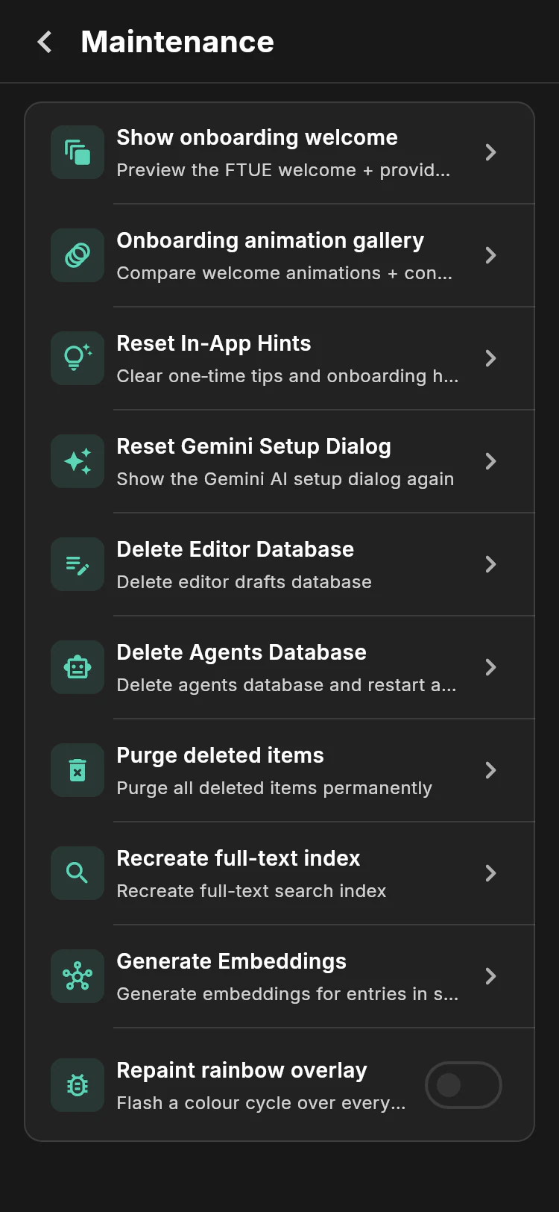Open the Onboarding animation gallery title
The image size is (559, 1212).
270,240
